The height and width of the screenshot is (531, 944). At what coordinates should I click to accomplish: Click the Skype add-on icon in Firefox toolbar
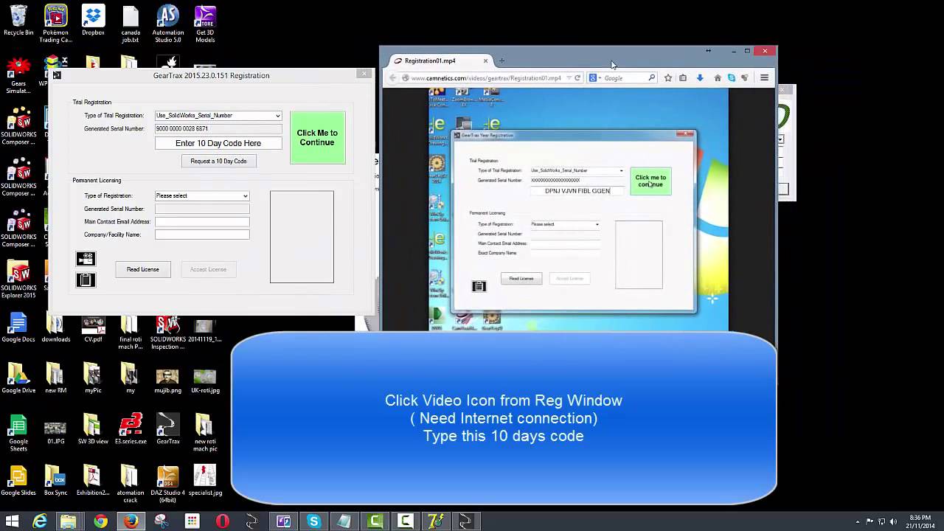point(732,77)
